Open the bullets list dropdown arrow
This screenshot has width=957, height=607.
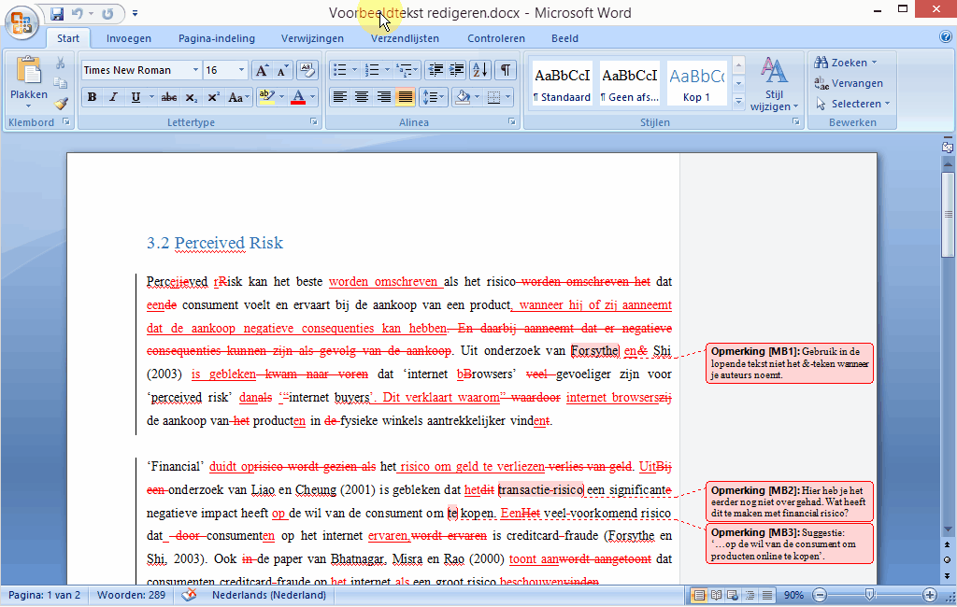354,70
